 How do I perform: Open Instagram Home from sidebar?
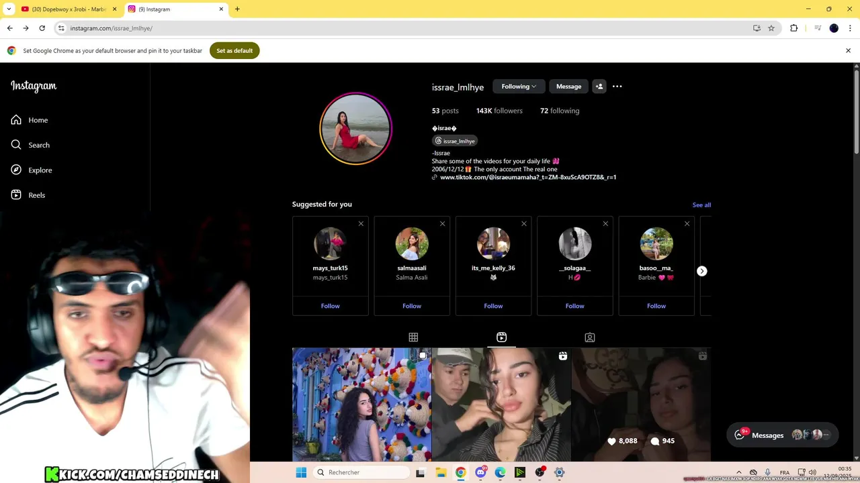click(x=30, y=120)
